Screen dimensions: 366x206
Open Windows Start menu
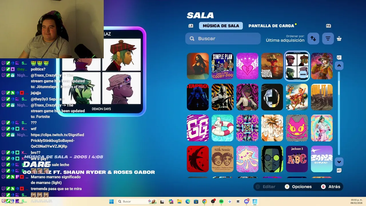click(x=112, y=201)
